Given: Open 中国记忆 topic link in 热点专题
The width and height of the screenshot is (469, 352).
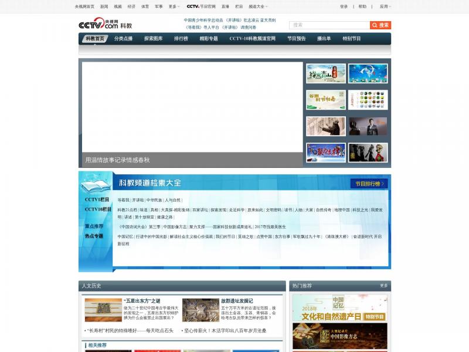Looking at the screenshot, I should click(x=125, y=236).
